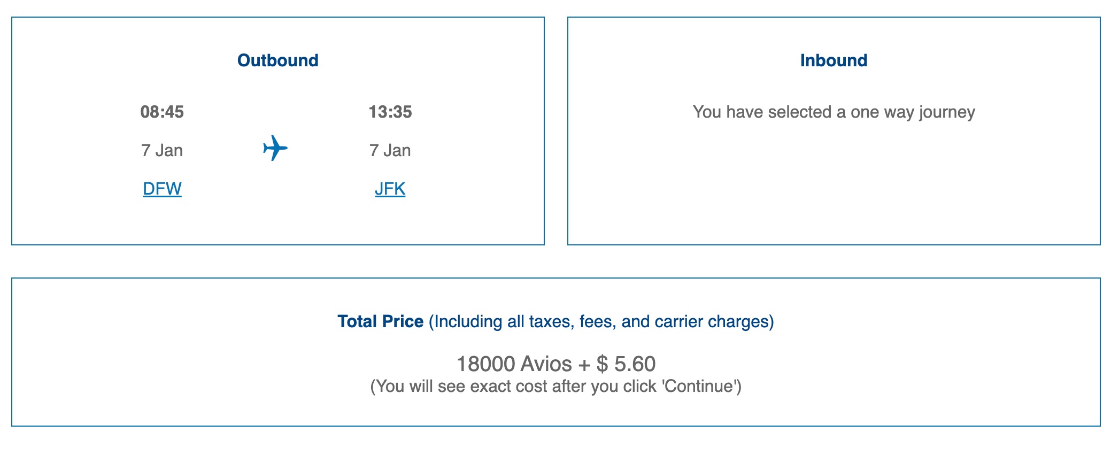Select the 13:35 arrival time

click(390, 112)
